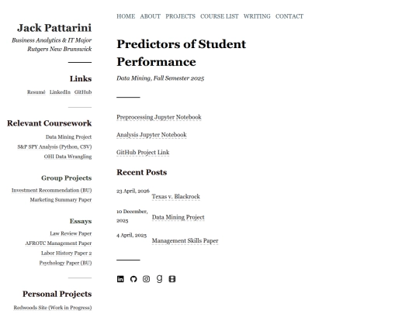Open the CONTACT navigation link
The width and height of the screenshot is (419, 314).
pyautogui.click(x=289, y=16)
